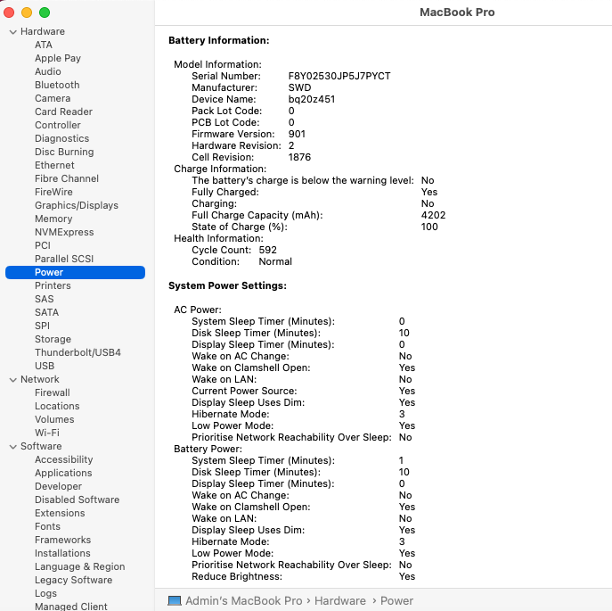Collapse the Software section chevron
The height and width of the screenshot is (611, 612).
coord(12,446)
